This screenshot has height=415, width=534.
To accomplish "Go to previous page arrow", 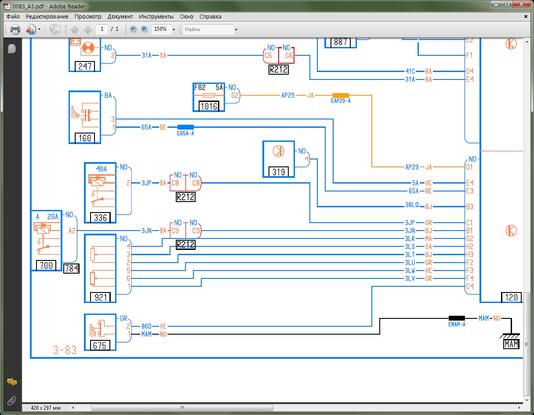I will 74,29.
